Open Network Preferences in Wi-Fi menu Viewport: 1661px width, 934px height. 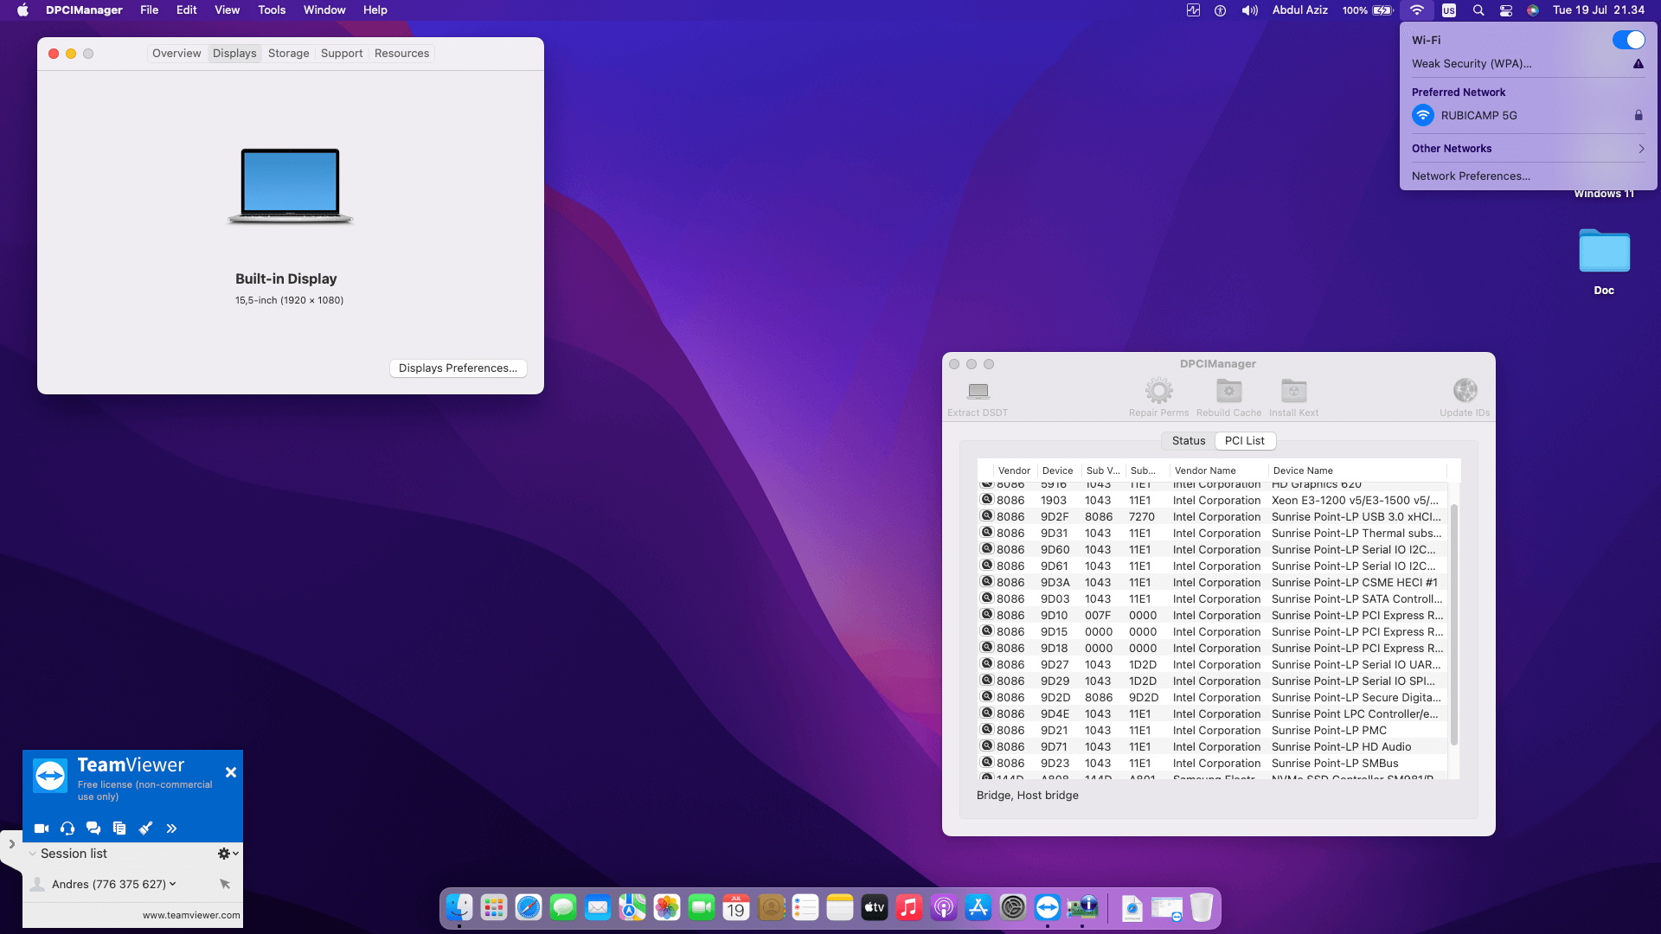[1471, 176]
